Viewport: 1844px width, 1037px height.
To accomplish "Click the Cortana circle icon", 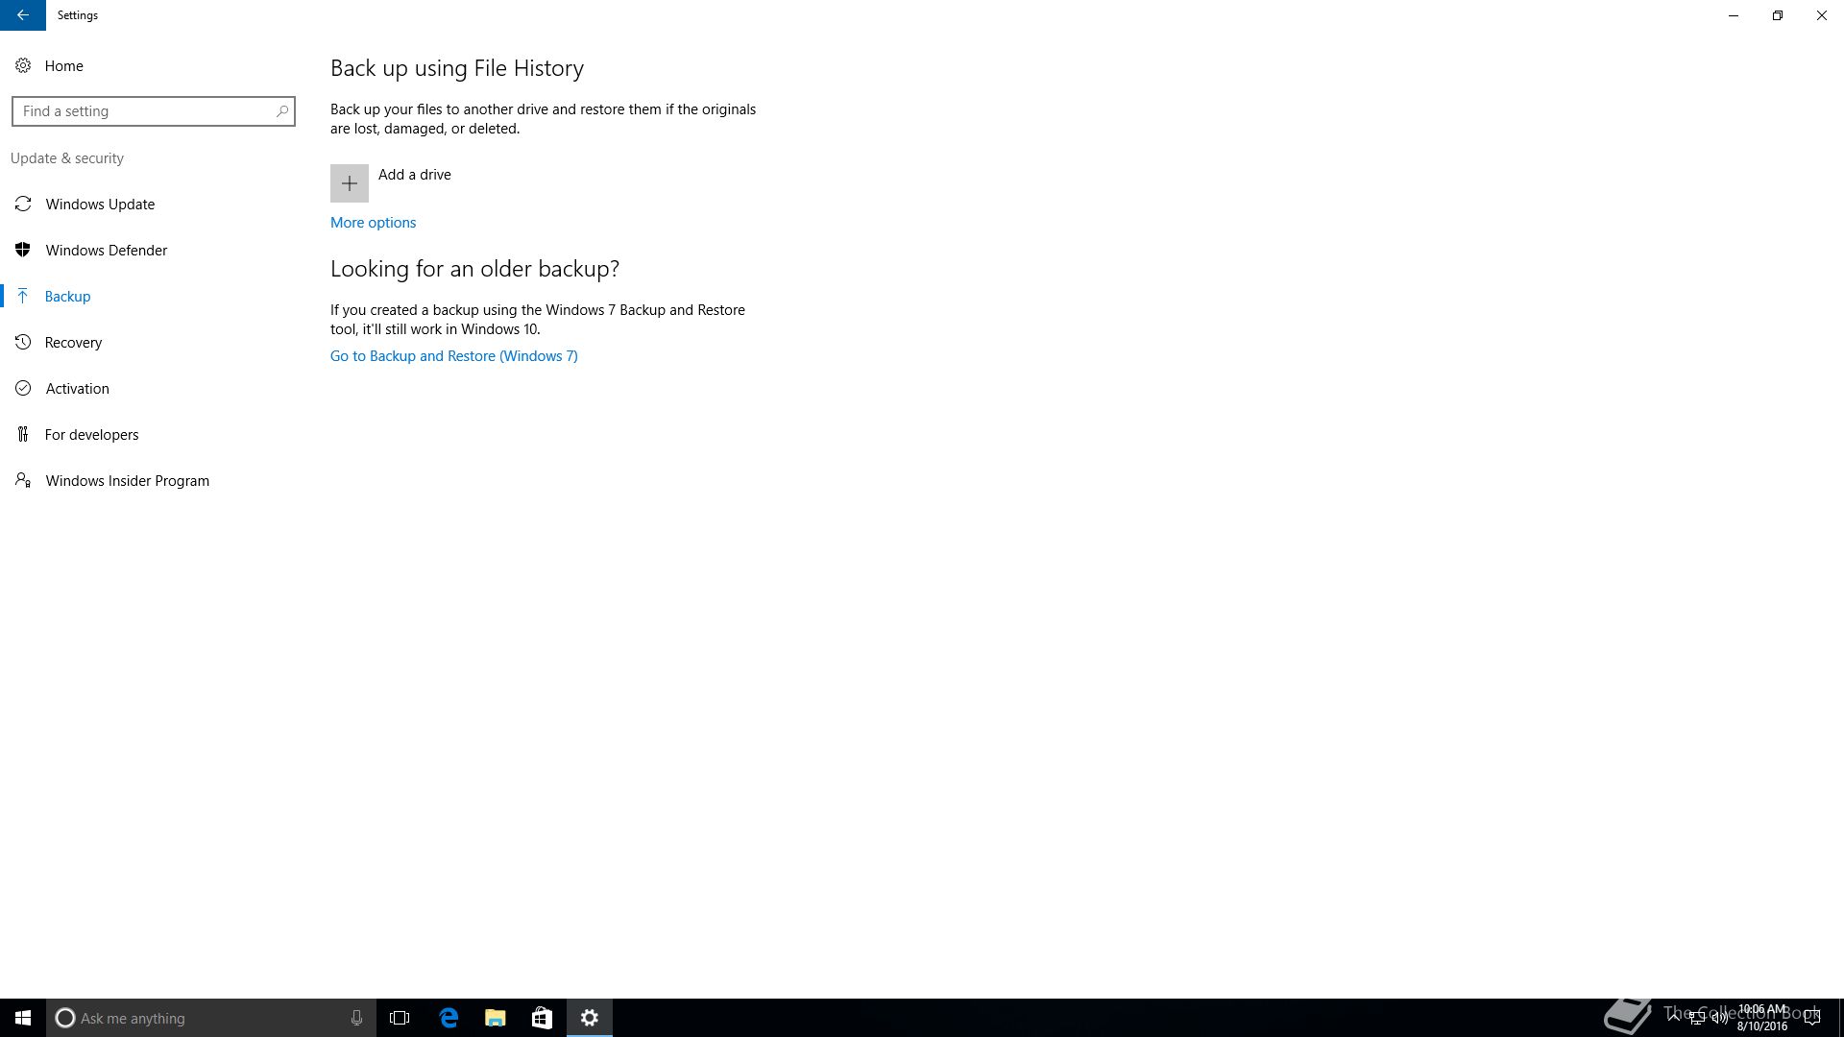I will (64, 1018).
